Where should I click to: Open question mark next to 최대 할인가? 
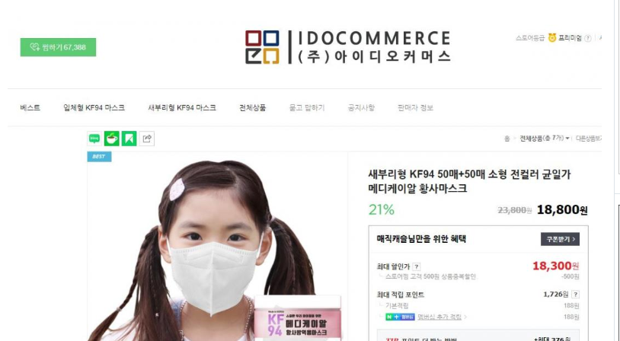click(417, 266)
